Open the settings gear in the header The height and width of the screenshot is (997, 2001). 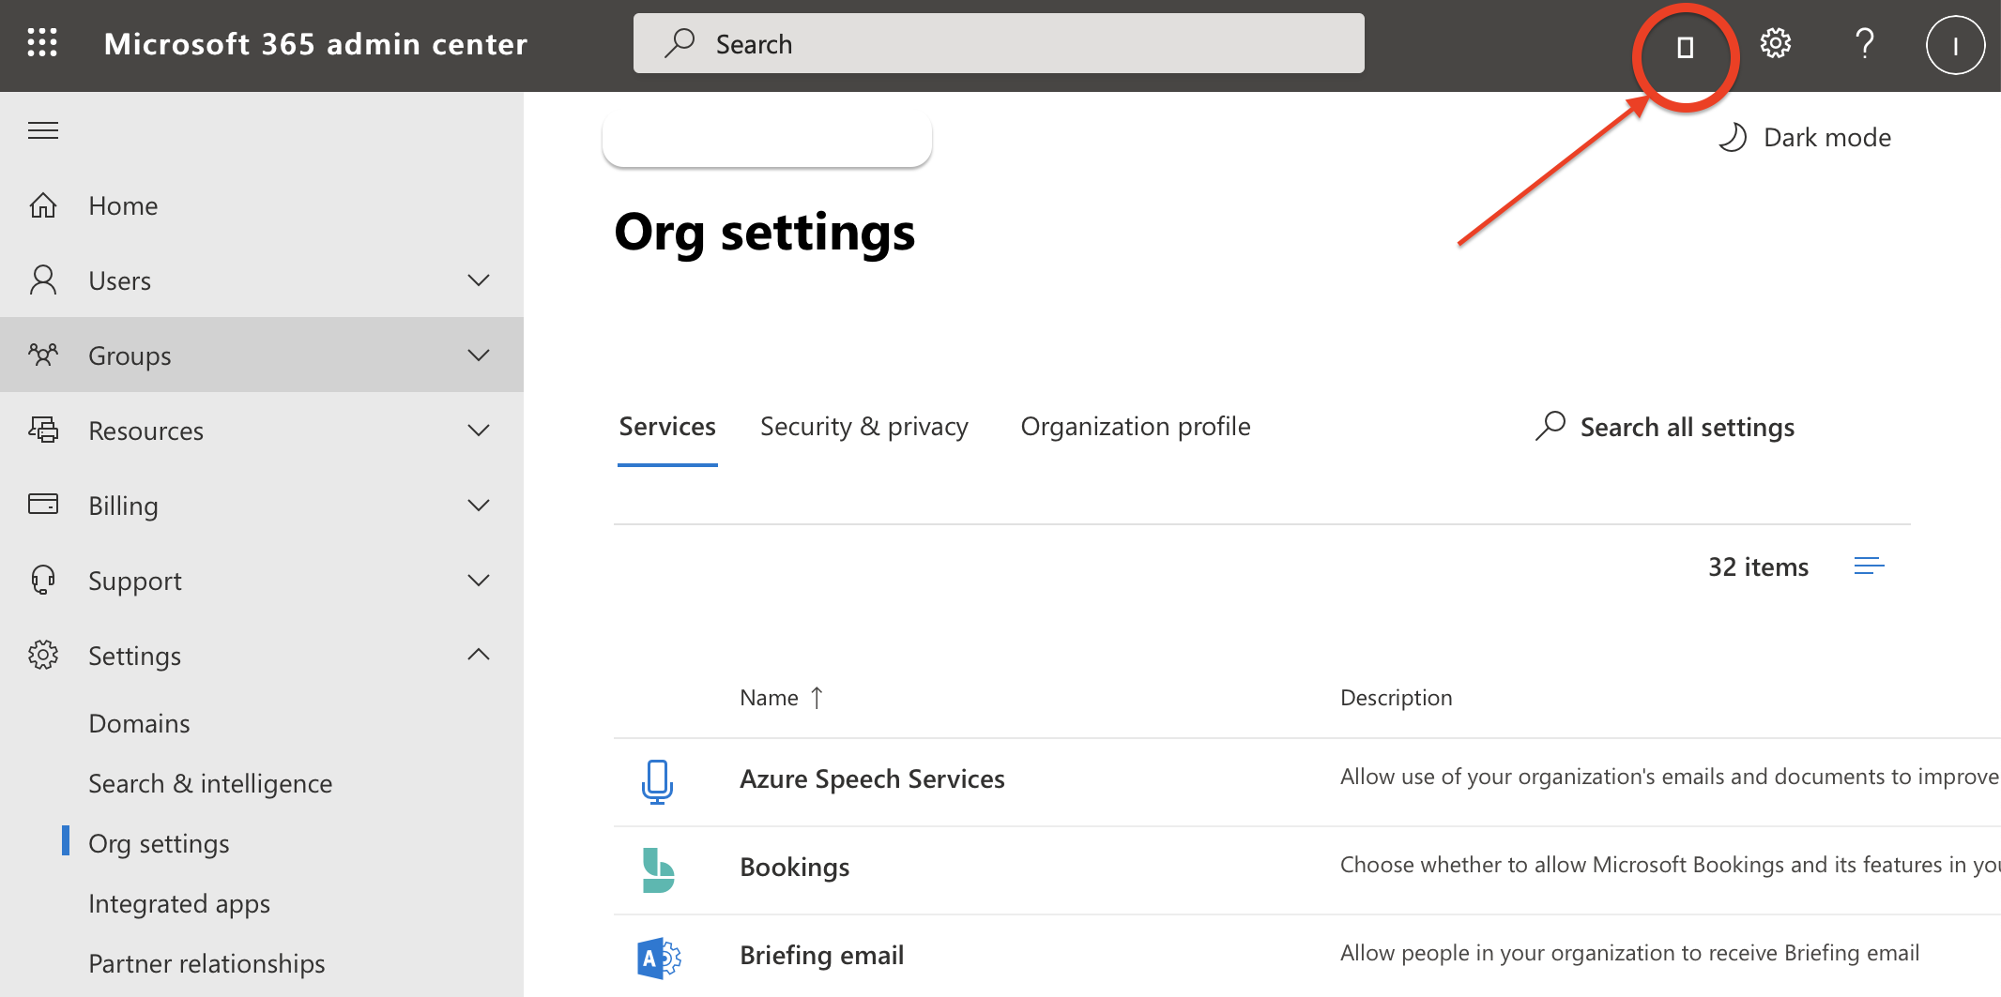point(1775,44)
